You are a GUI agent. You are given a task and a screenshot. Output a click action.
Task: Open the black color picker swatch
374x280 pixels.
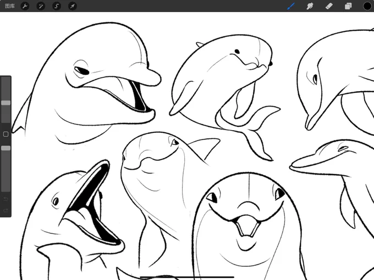tap(367, 6)
